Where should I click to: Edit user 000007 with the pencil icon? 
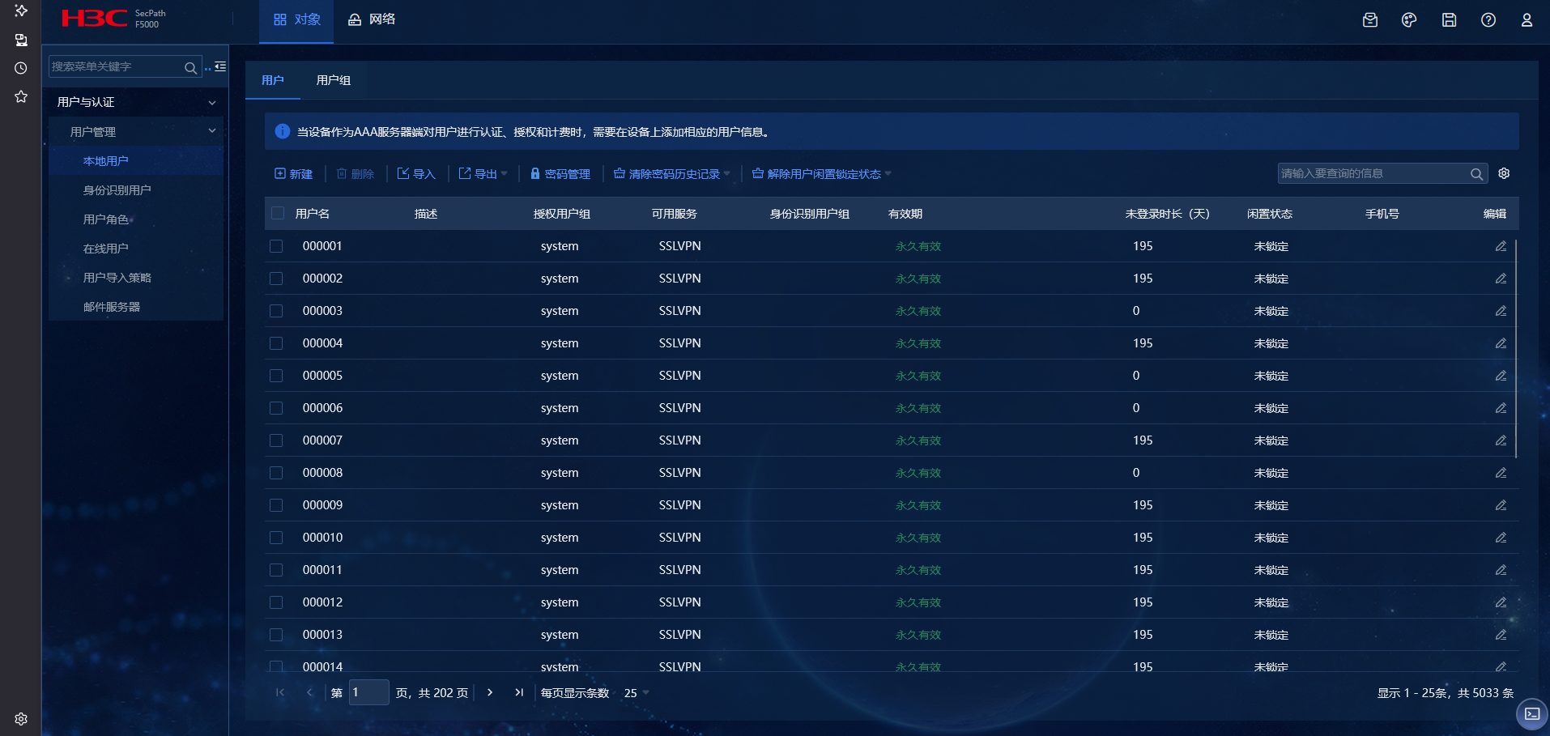(x=1501, y=440)
